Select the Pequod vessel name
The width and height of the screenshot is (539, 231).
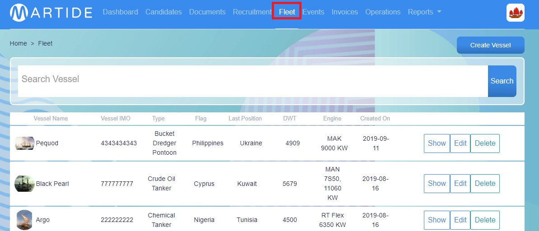[47, 143]
